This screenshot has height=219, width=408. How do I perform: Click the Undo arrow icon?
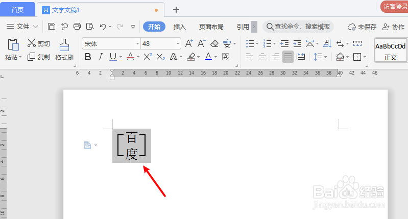coord(103,27)
